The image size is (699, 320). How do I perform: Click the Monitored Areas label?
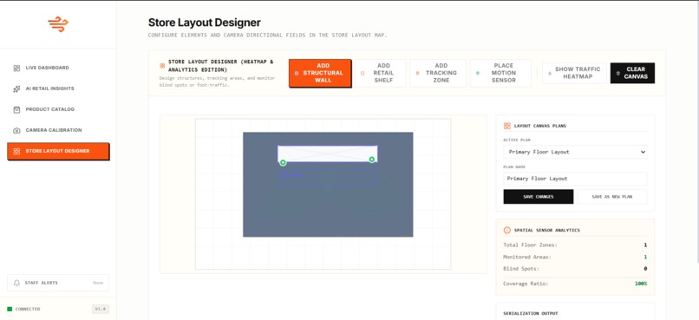click(x=527, y=258)
